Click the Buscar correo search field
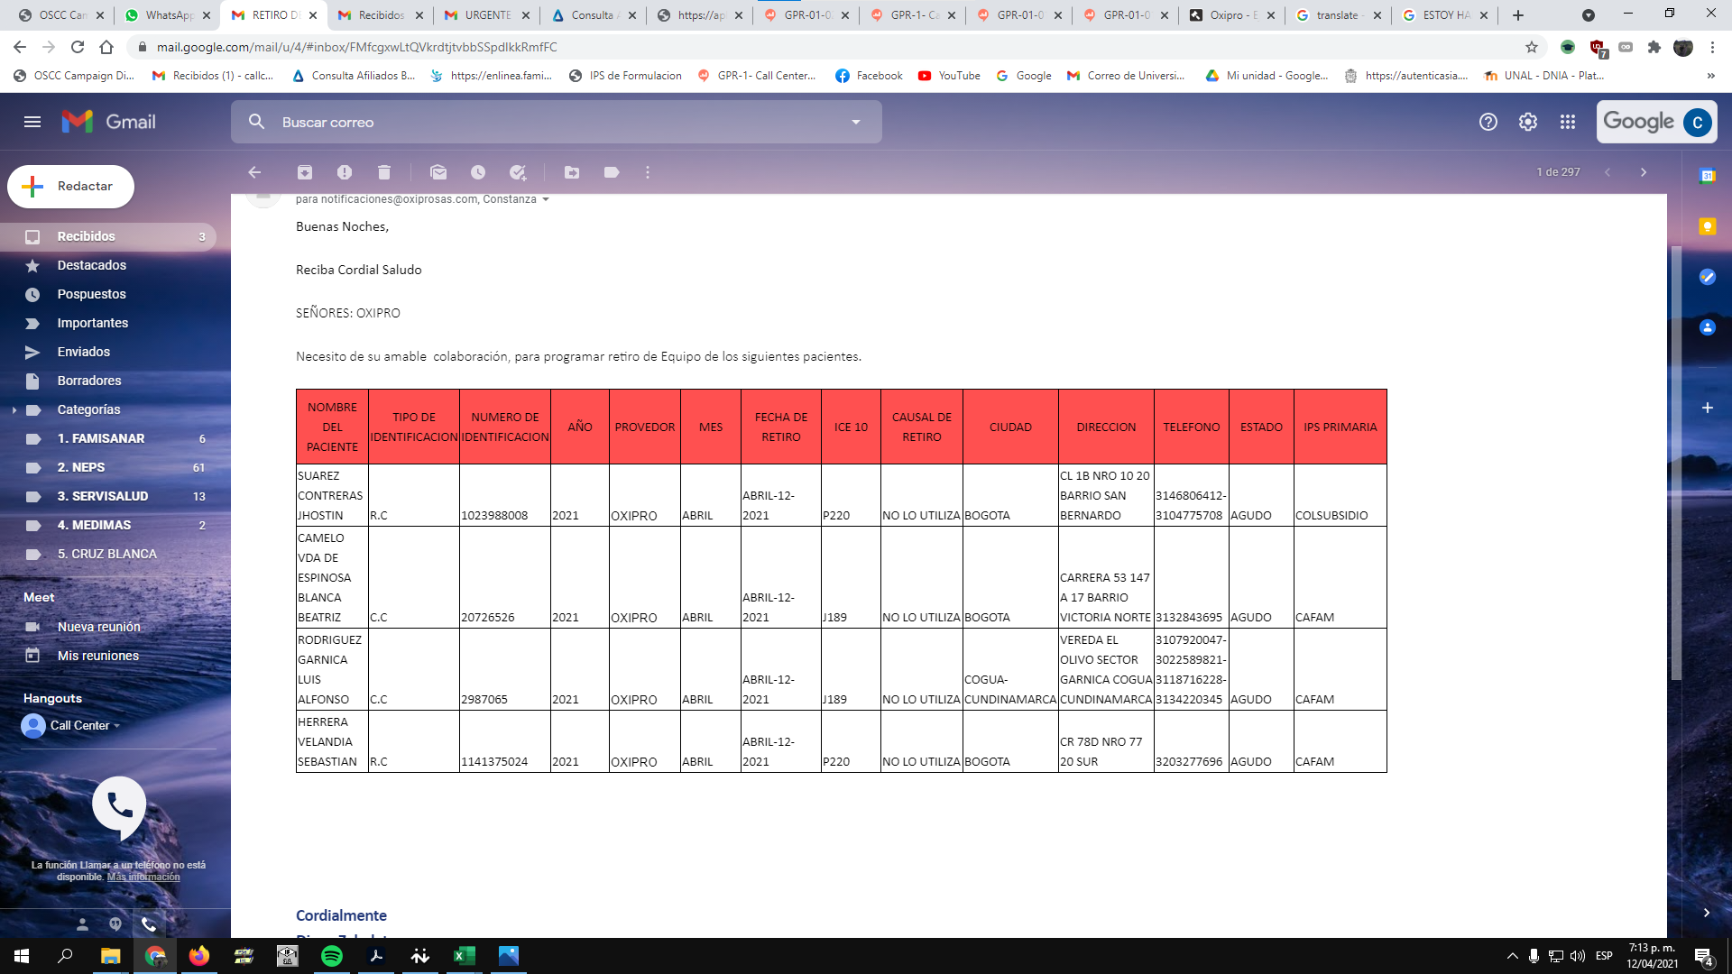Viewport: 1732px width, 974px height. (x=557, y=122)
